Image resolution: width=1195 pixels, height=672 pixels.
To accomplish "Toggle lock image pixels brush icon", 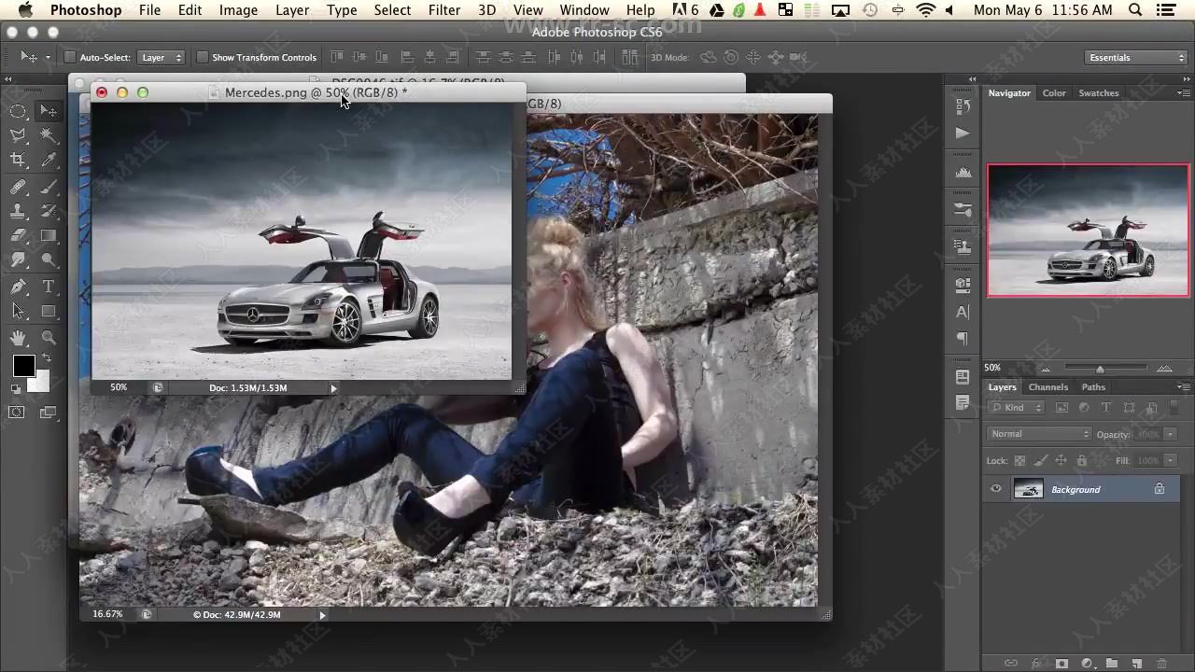I will click(1041, 460).
